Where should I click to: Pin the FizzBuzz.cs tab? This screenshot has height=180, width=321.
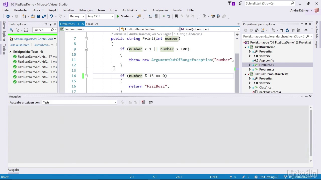[78, 24]
